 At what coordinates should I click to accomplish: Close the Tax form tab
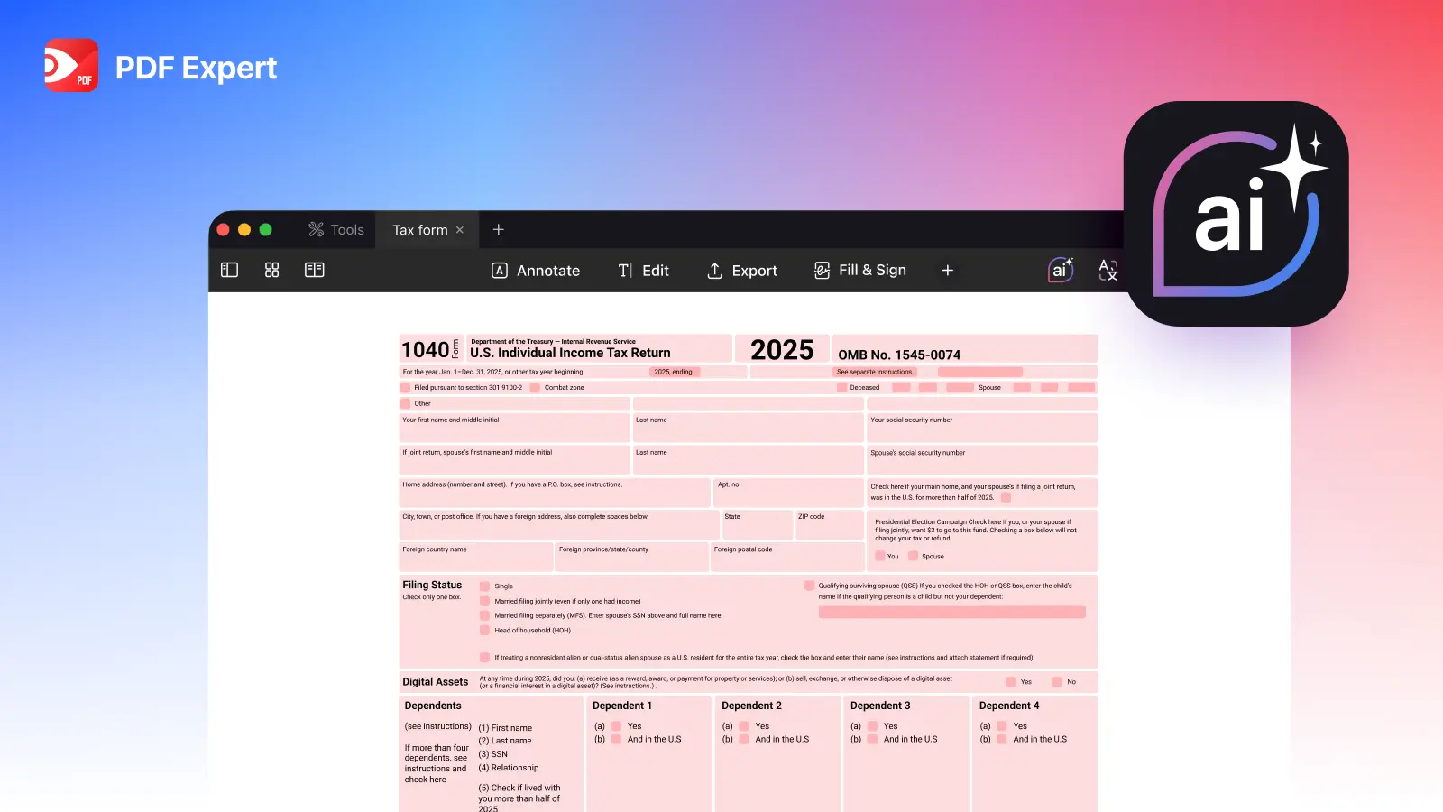(460, 230)
